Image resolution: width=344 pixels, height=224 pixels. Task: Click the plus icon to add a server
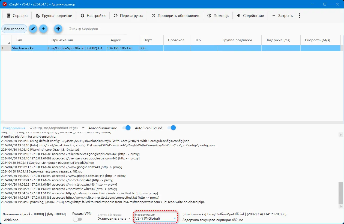[43, 29]
